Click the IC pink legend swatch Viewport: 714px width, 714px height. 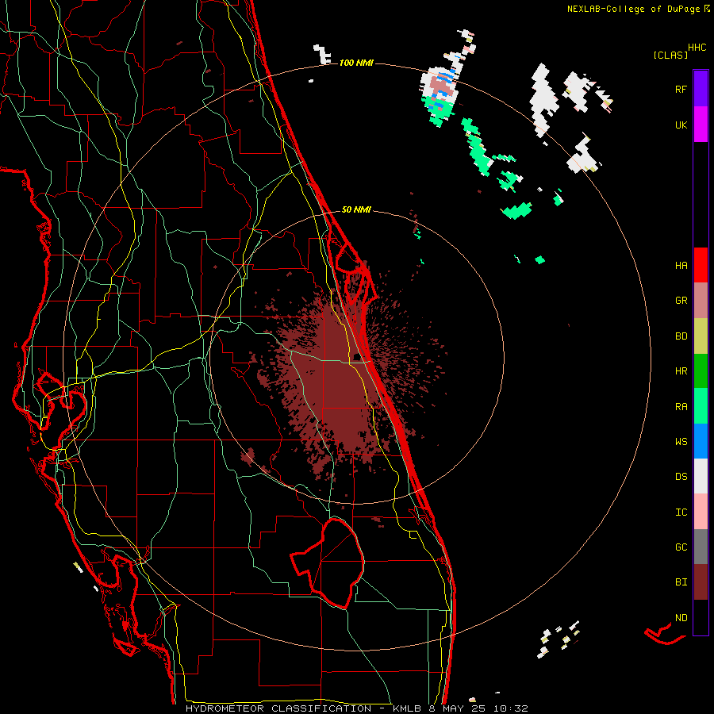(x=701, y=512)
